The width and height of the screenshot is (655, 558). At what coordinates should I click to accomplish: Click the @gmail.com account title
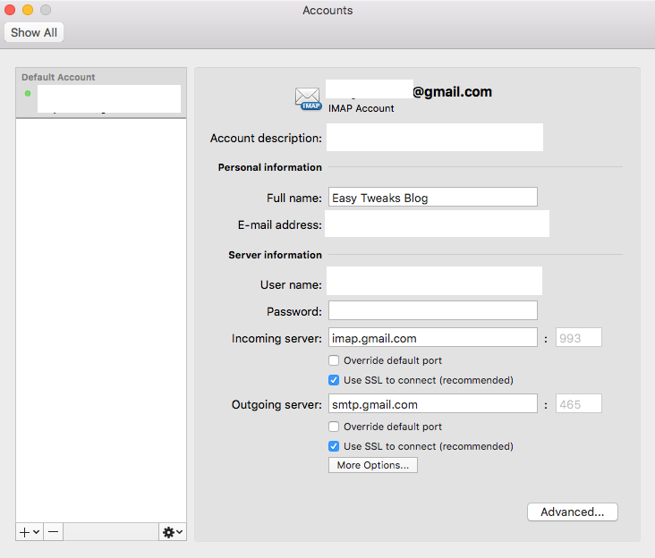pyautogui.click(x=452, y=92)
